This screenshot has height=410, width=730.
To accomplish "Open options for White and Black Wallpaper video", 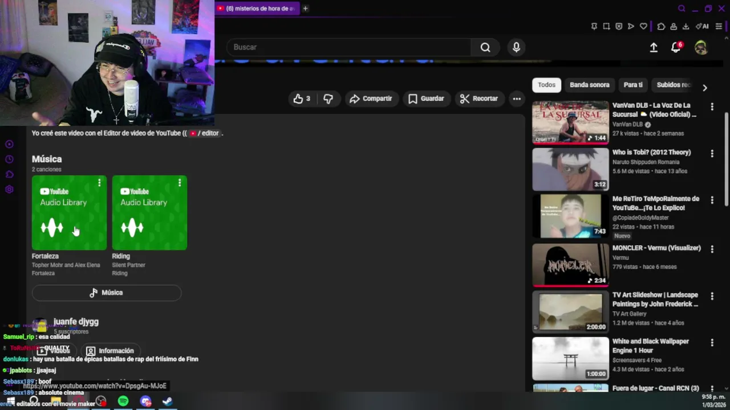I will click(x=712, y=342).
